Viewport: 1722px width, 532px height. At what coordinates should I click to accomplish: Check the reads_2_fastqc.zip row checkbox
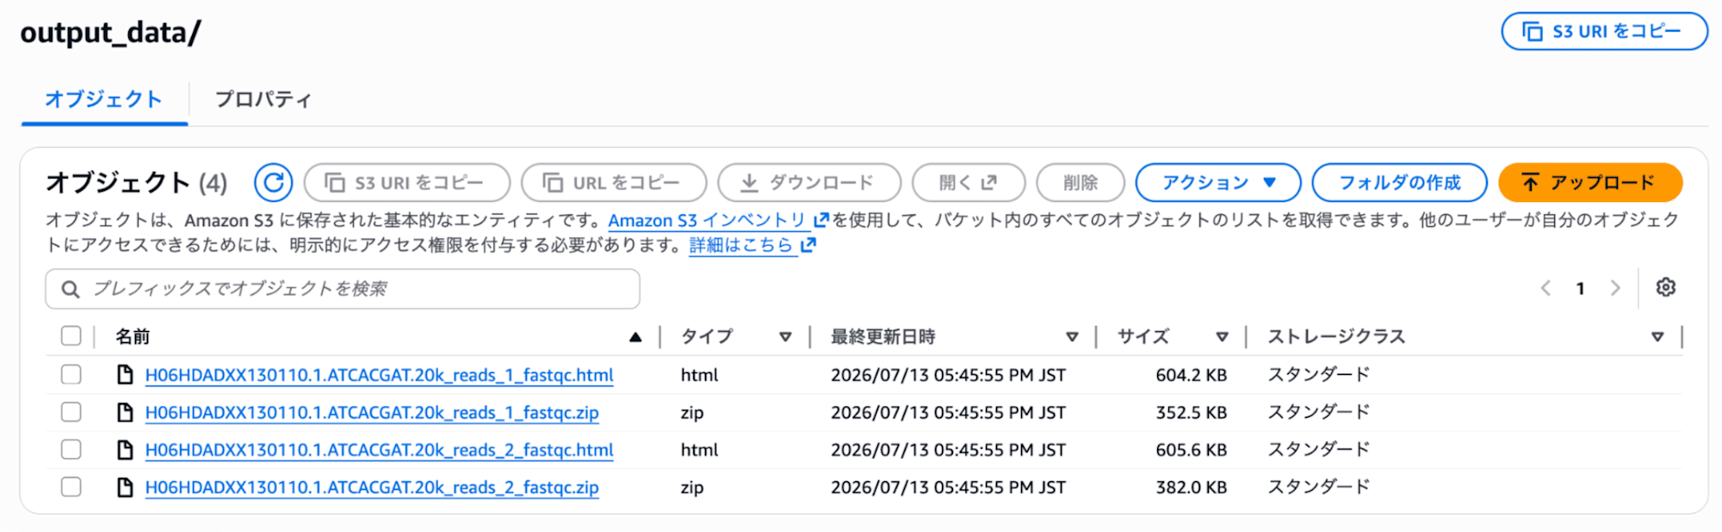(x=71, y=487)
